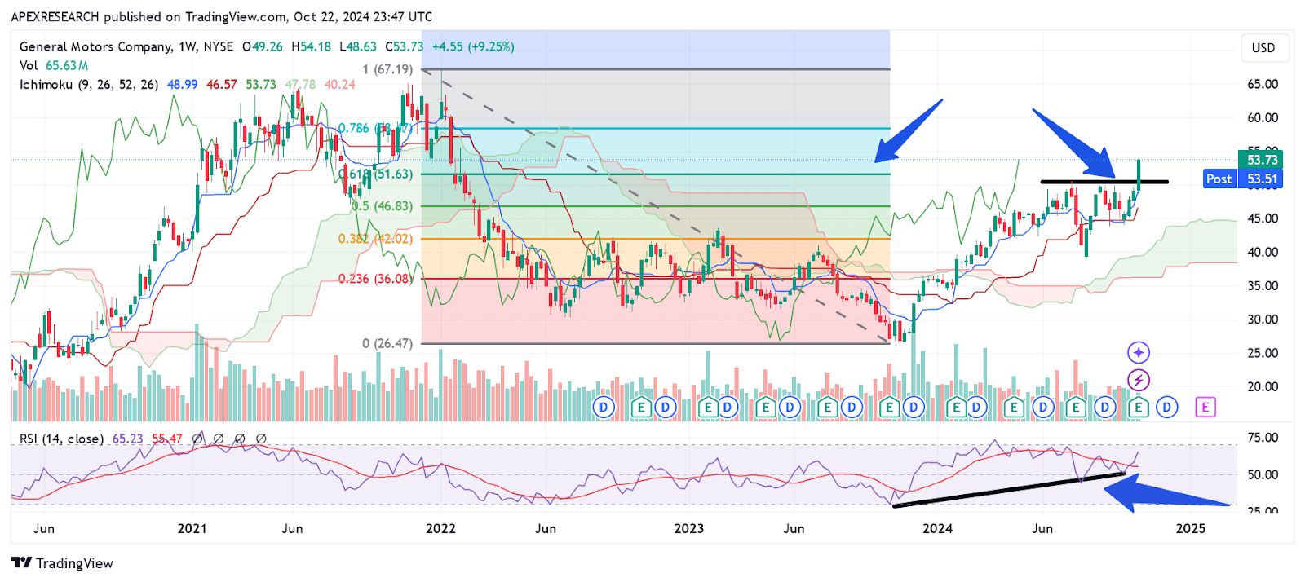The image size is (1305, 582).
Task: Select the Ichimoku (9, 26, 52, 26) indicator legend
Action: click(x=89, y=84)
